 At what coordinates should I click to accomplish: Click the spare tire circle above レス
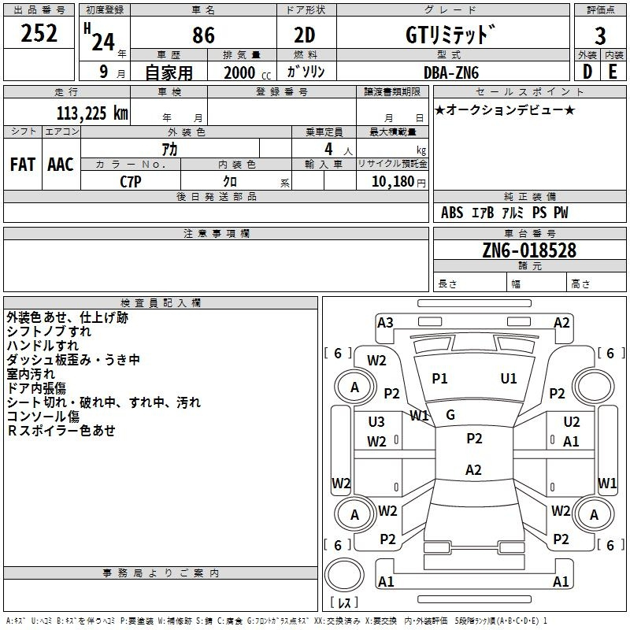click(344, 575)
